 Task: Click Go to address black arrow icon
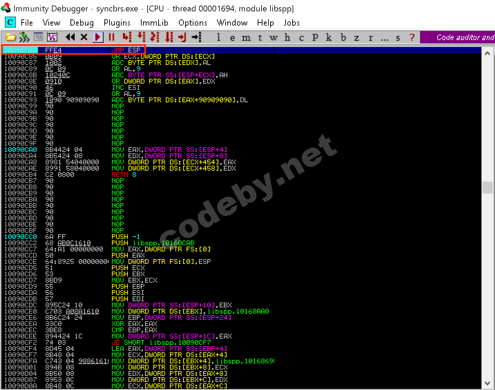[197, 37]
